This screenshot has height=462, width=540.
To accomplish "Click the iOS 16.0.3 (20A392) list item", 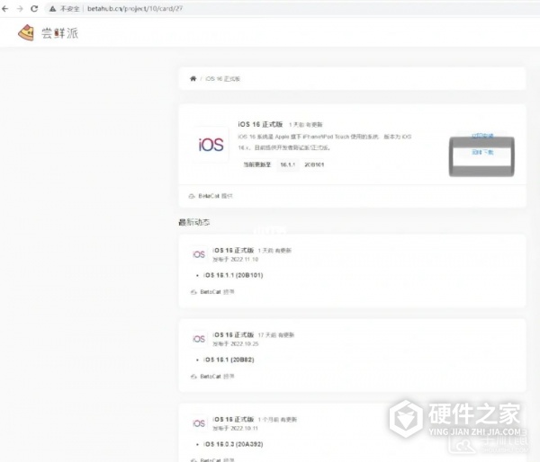I will (233, 444).
